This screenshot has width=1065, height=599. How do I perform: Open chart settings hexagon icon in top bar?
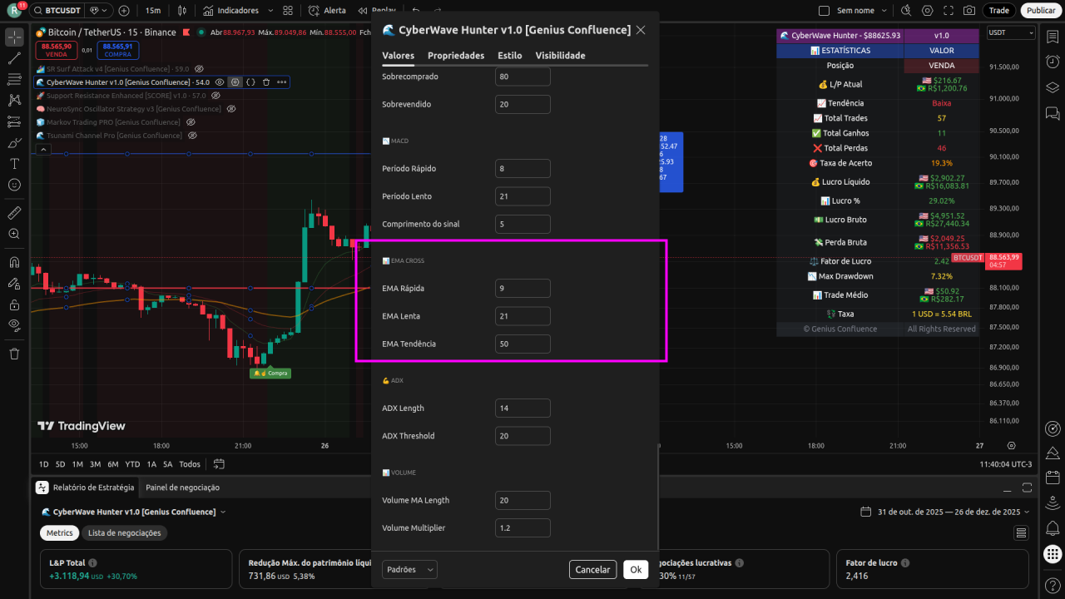click(927, 11)
